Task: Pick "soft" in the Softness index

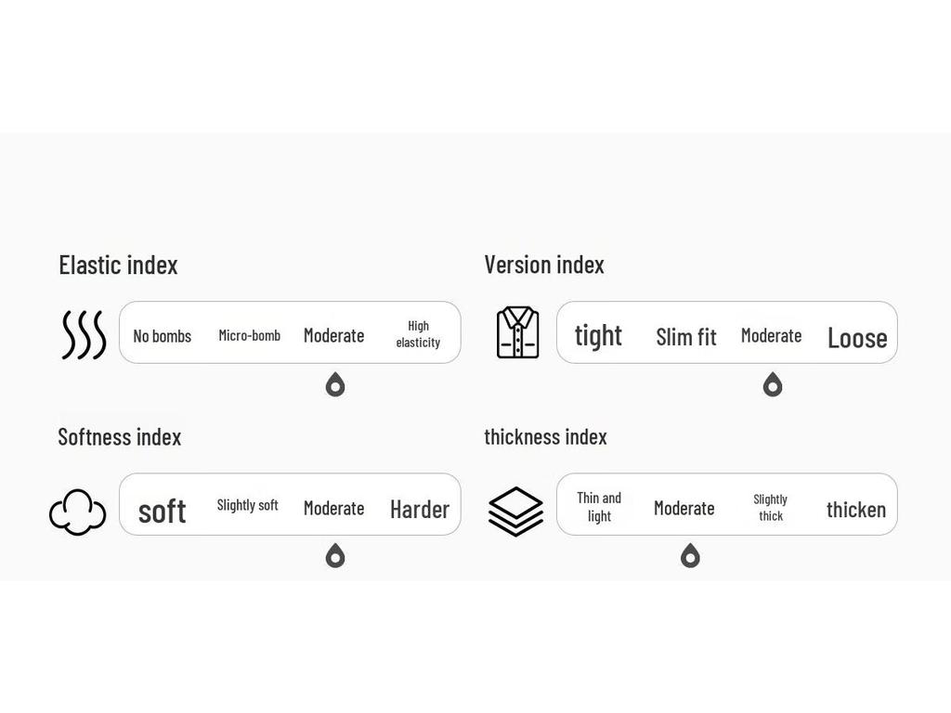Action: [x=163, y=511]
